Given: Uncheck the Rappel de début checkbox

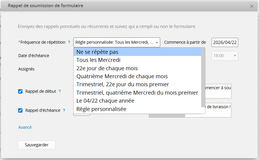Looking at the screenshot, I should pyautogui.click(x=20, y=92).
